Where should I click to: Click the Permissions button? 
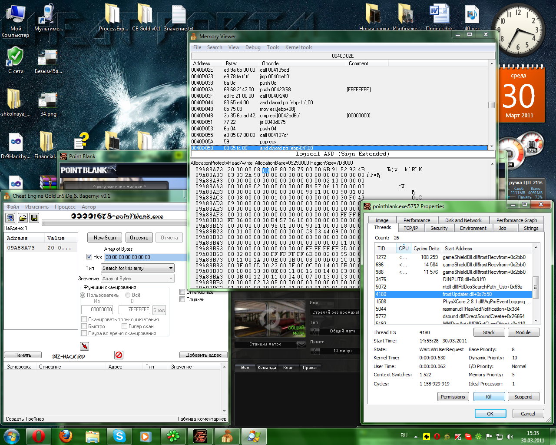pyautogui.click(x=453, y=397)
